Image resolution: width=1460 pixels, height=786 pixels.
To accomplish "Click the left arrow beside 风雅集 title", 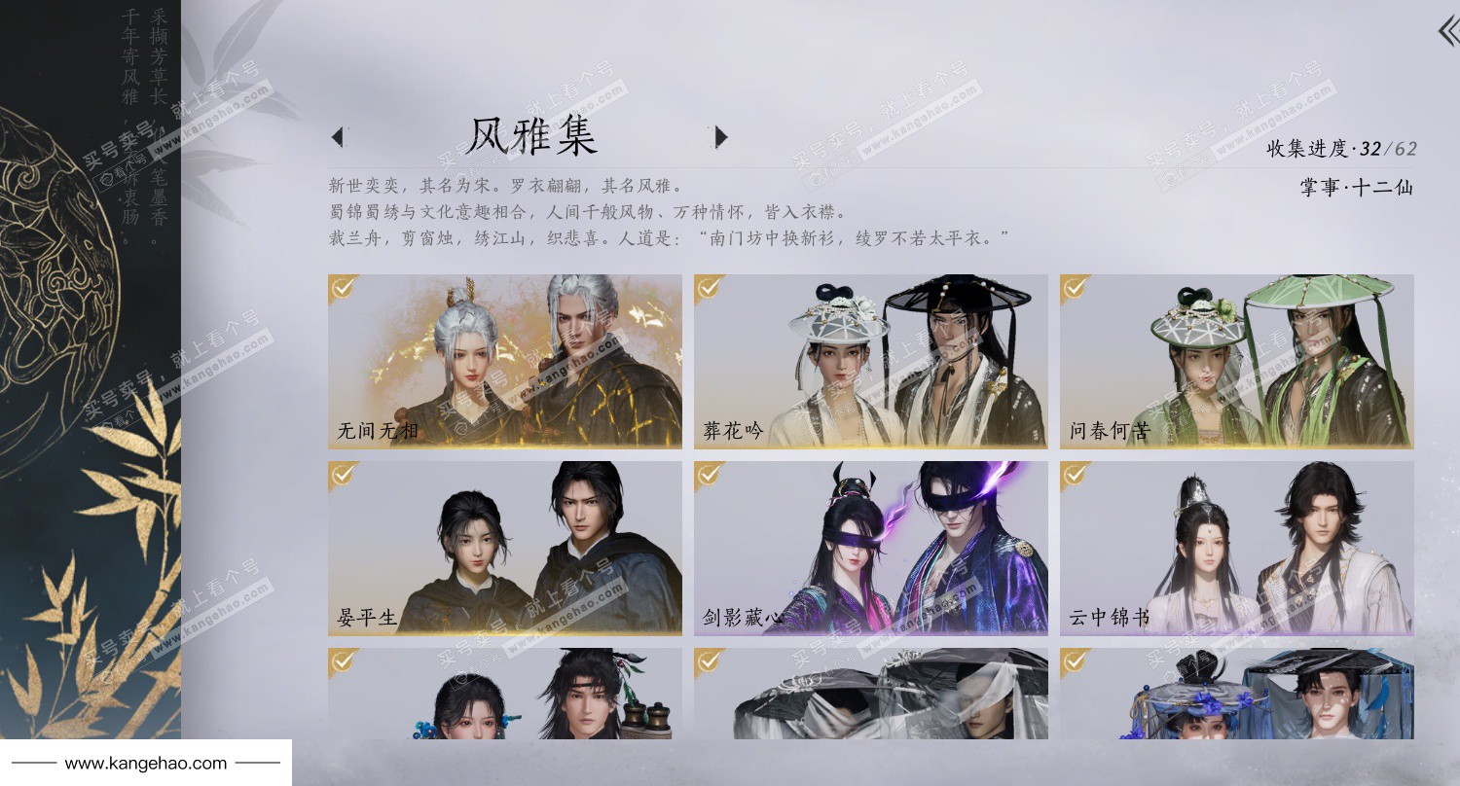I will [337, 137].
